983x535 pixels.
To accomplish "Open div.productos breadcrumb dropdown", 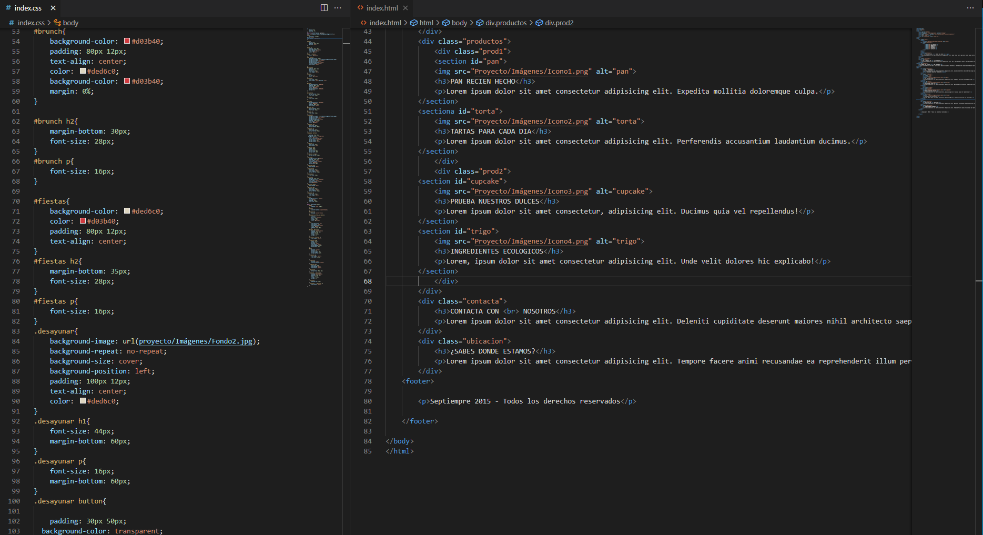I will point(505,23).
